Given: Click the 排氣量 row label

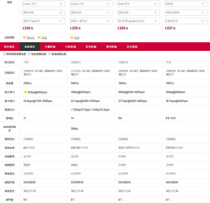Looking at the screenshot, I should [x=10, y=83].
